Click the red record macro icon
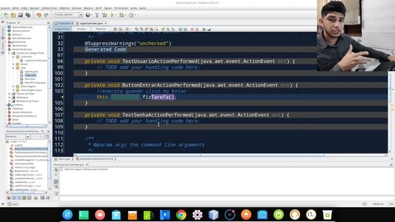The height and width of the screenshot is (222, 395). 192,29
